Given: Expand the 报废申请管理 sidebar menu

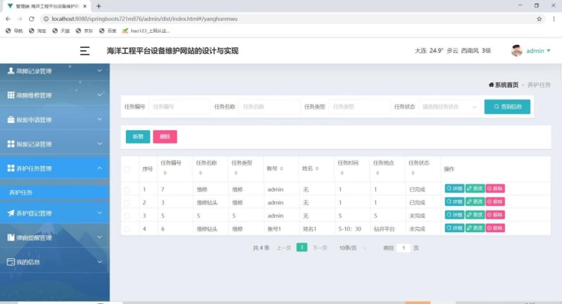Looking at the screenshot, I should 55,120.
